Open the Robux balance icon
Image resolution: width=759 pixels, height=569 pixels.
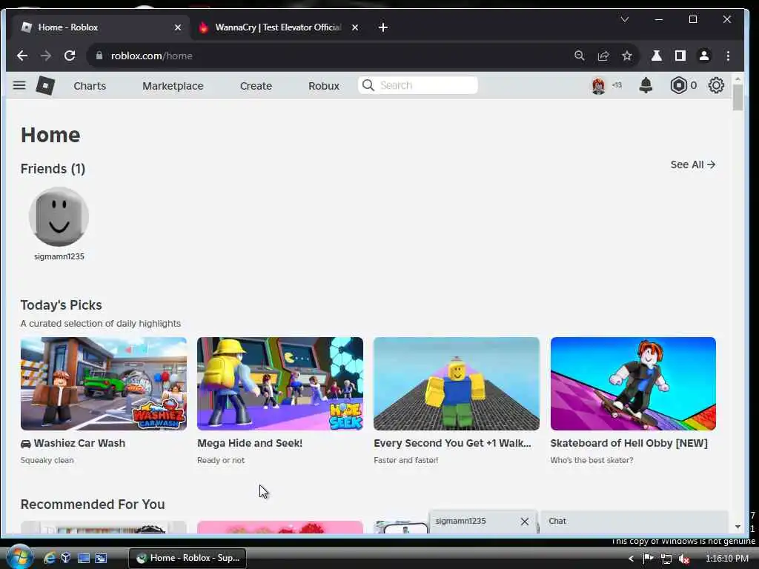click(x=679, y=86)
